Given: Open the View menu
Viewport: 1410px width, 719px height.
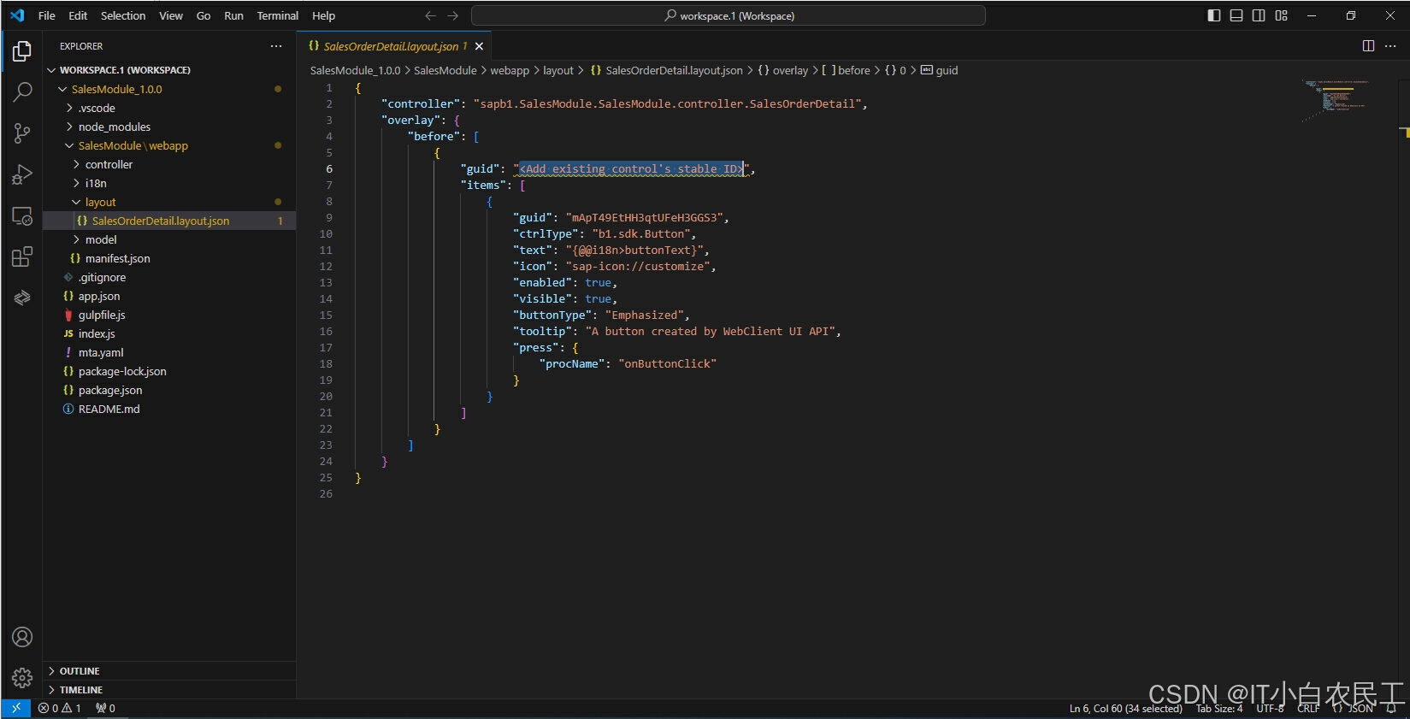Looking at the screenshot, I should click(171, 15).
